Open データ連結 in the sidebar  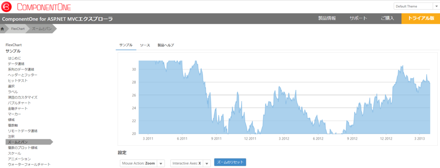coord(16,64)
